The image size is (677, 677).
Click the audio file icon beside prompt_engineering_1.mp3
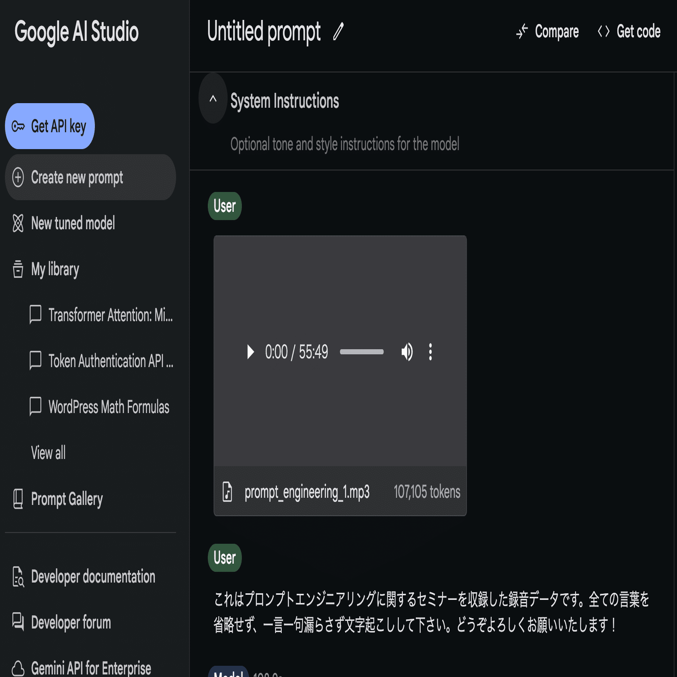click(227, 491)
